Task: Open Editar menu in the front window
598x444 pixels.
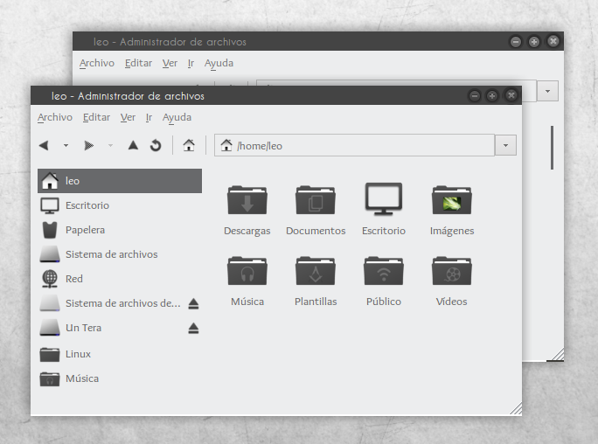Action: tap(96, 117)
